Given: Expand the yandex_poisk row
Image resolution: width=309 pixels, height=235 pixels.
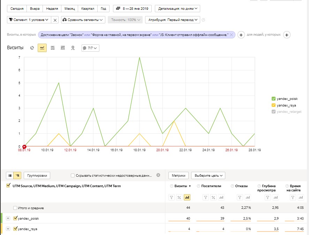Looking at the screenshot, I should click(8, 219).
